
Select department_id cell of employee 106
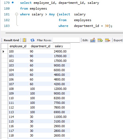pos(41,79)
